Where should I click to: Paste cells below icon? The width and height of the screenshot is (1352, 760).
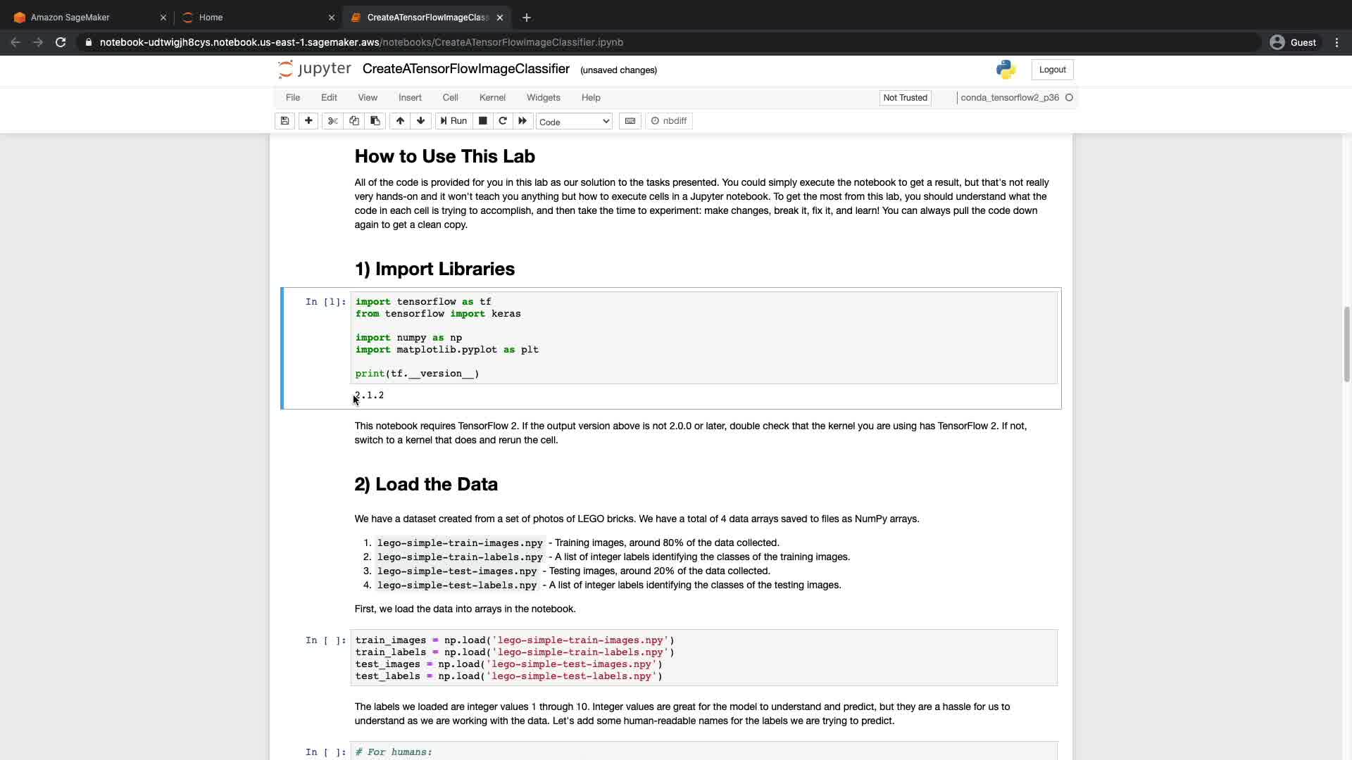pyautogui.click(x=375, y=121)
